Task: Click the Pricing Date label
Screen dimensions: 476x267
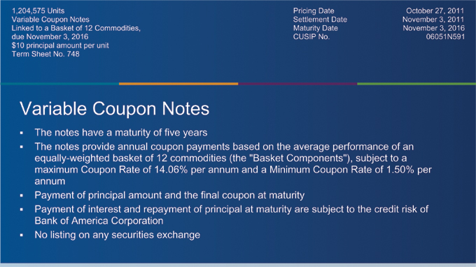Action: (x=314, y=11)
